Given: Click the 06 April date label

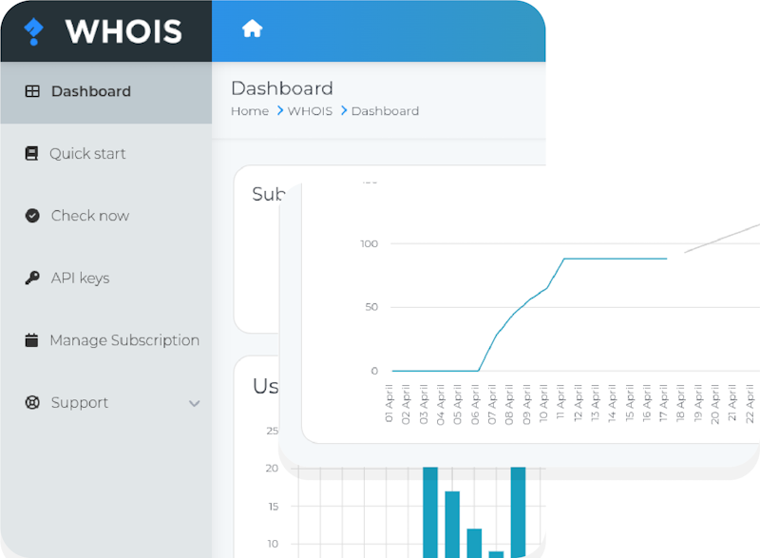Looking at the screenshot, I should pos(475,404).
